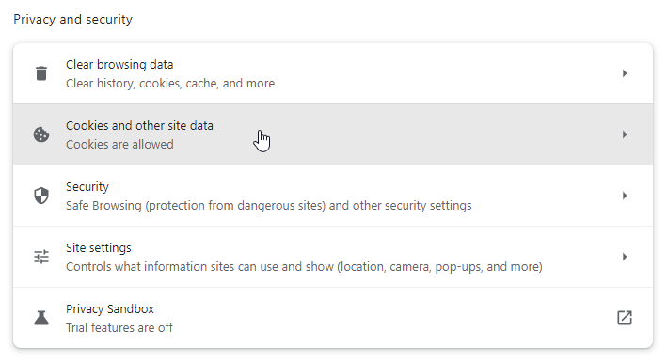Click 'Clear history, cookies, cache' description
The height and width of the screenshot is (362, 667).
click(x=170, y=84)
